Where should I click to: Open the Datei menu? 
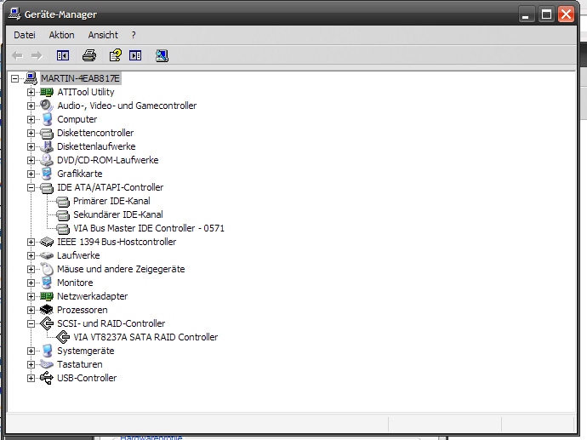[25, 35]
